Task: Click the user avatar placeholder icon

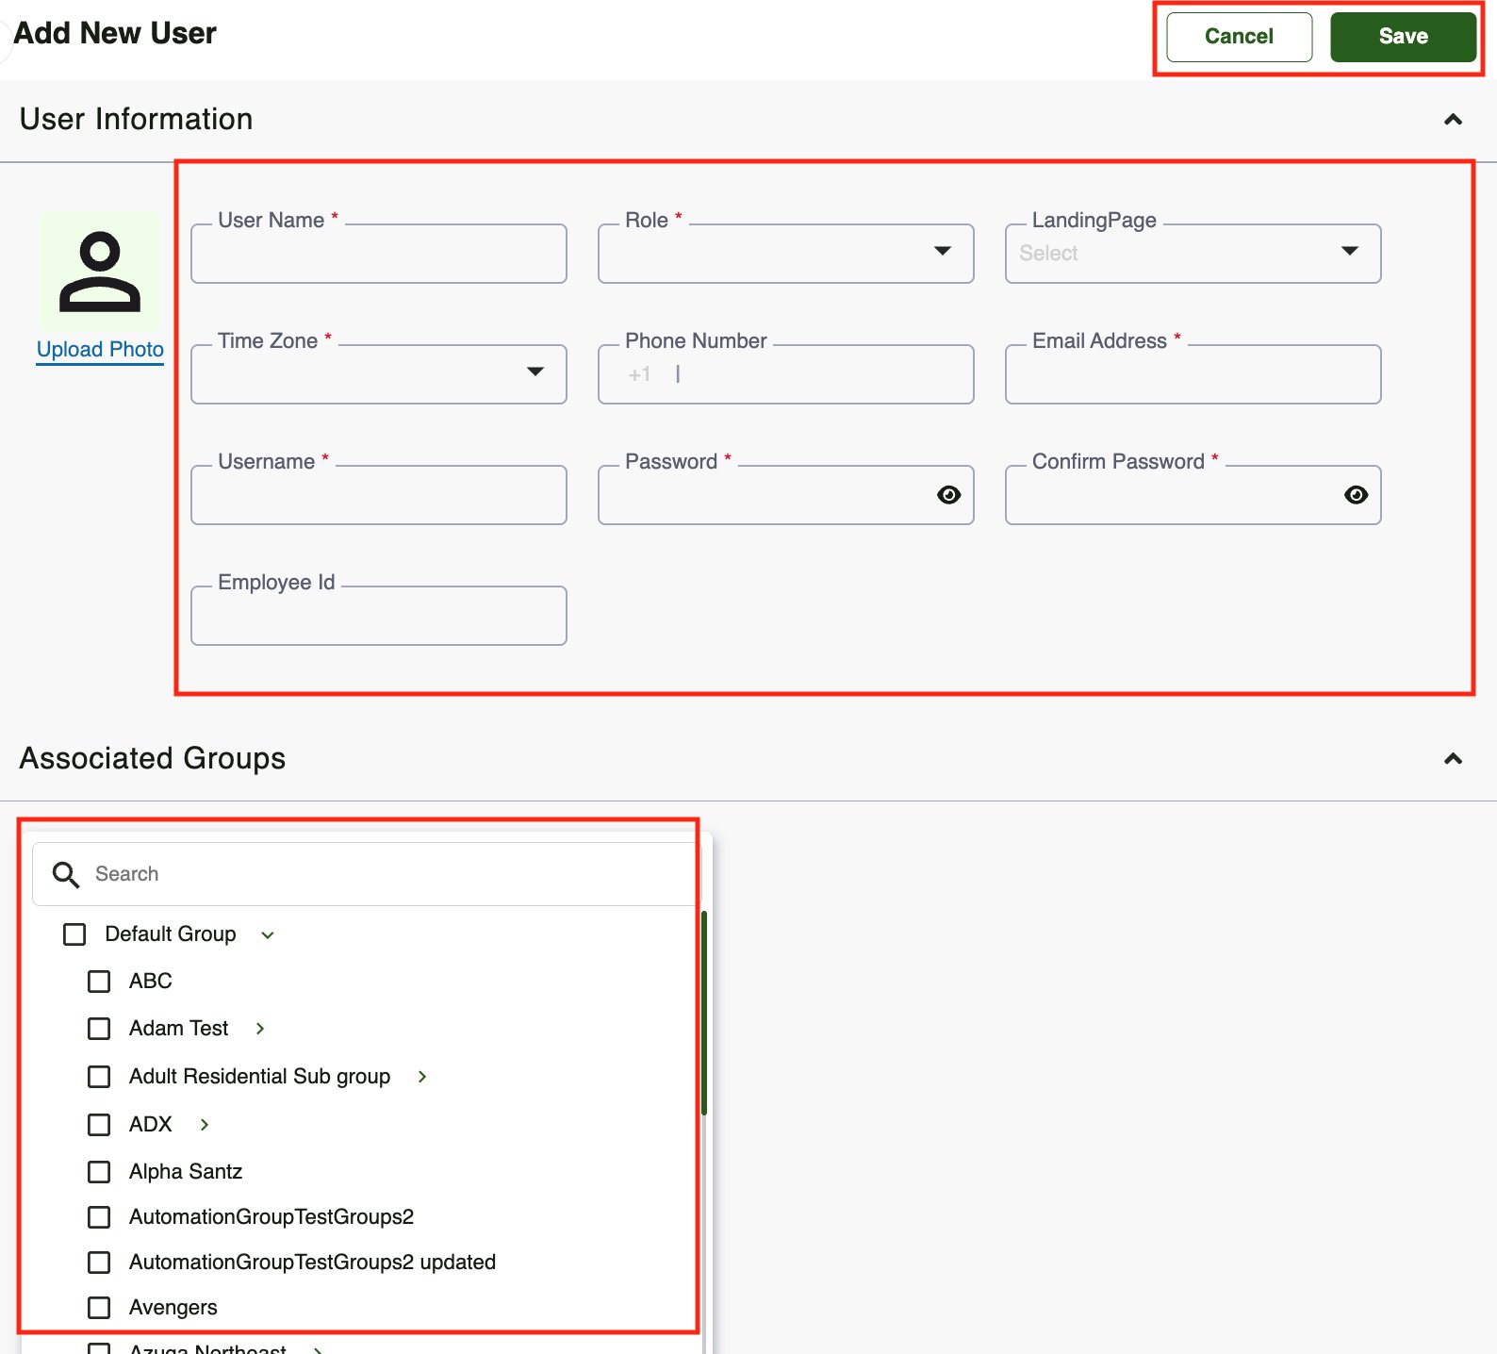Action: pyautogui.click(x=100, y=272)
